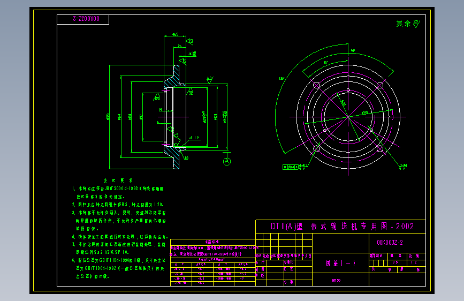
Task: Select the lower-left bolt hole in circular view
Action: click(316, 149)
